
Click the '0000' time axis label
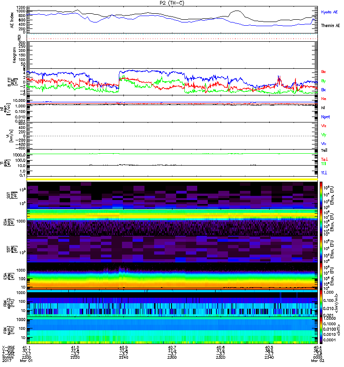[x=317, y=357]
